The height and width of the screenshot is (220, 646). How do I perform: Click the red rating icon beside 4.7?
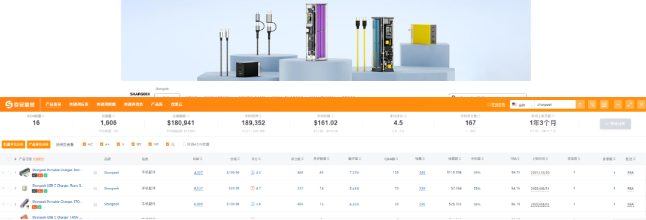(252, 188)
